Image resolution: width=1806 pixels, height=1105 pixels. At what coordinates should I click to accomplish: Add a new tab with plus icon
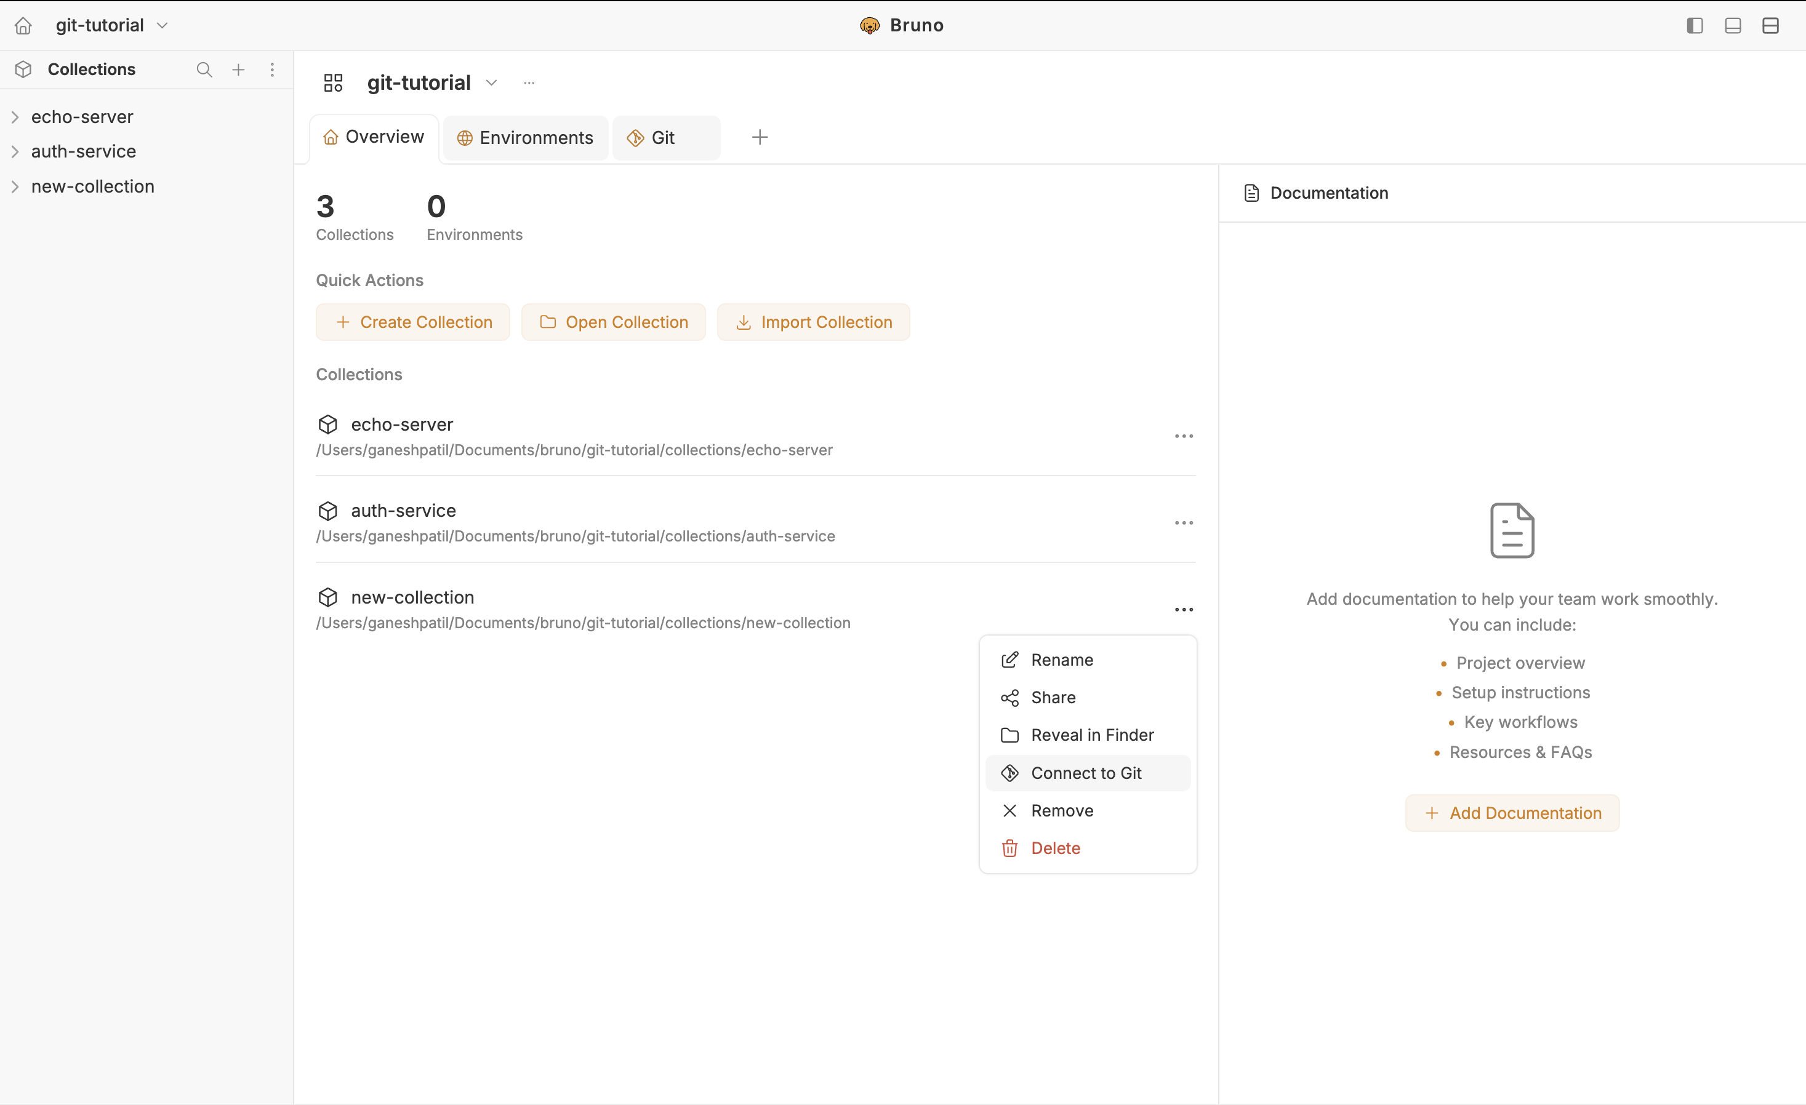tap(760, 138)
